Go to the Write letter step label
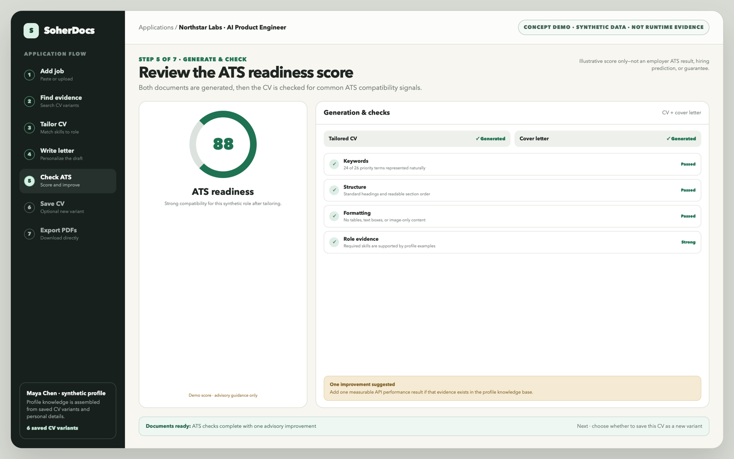Image resolution: width=734 pixels, height=459 pixels. coord(57,151)
